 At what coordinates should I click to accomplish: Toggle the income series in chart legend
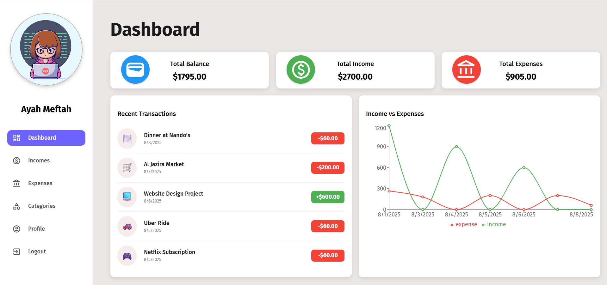point(493,224)
